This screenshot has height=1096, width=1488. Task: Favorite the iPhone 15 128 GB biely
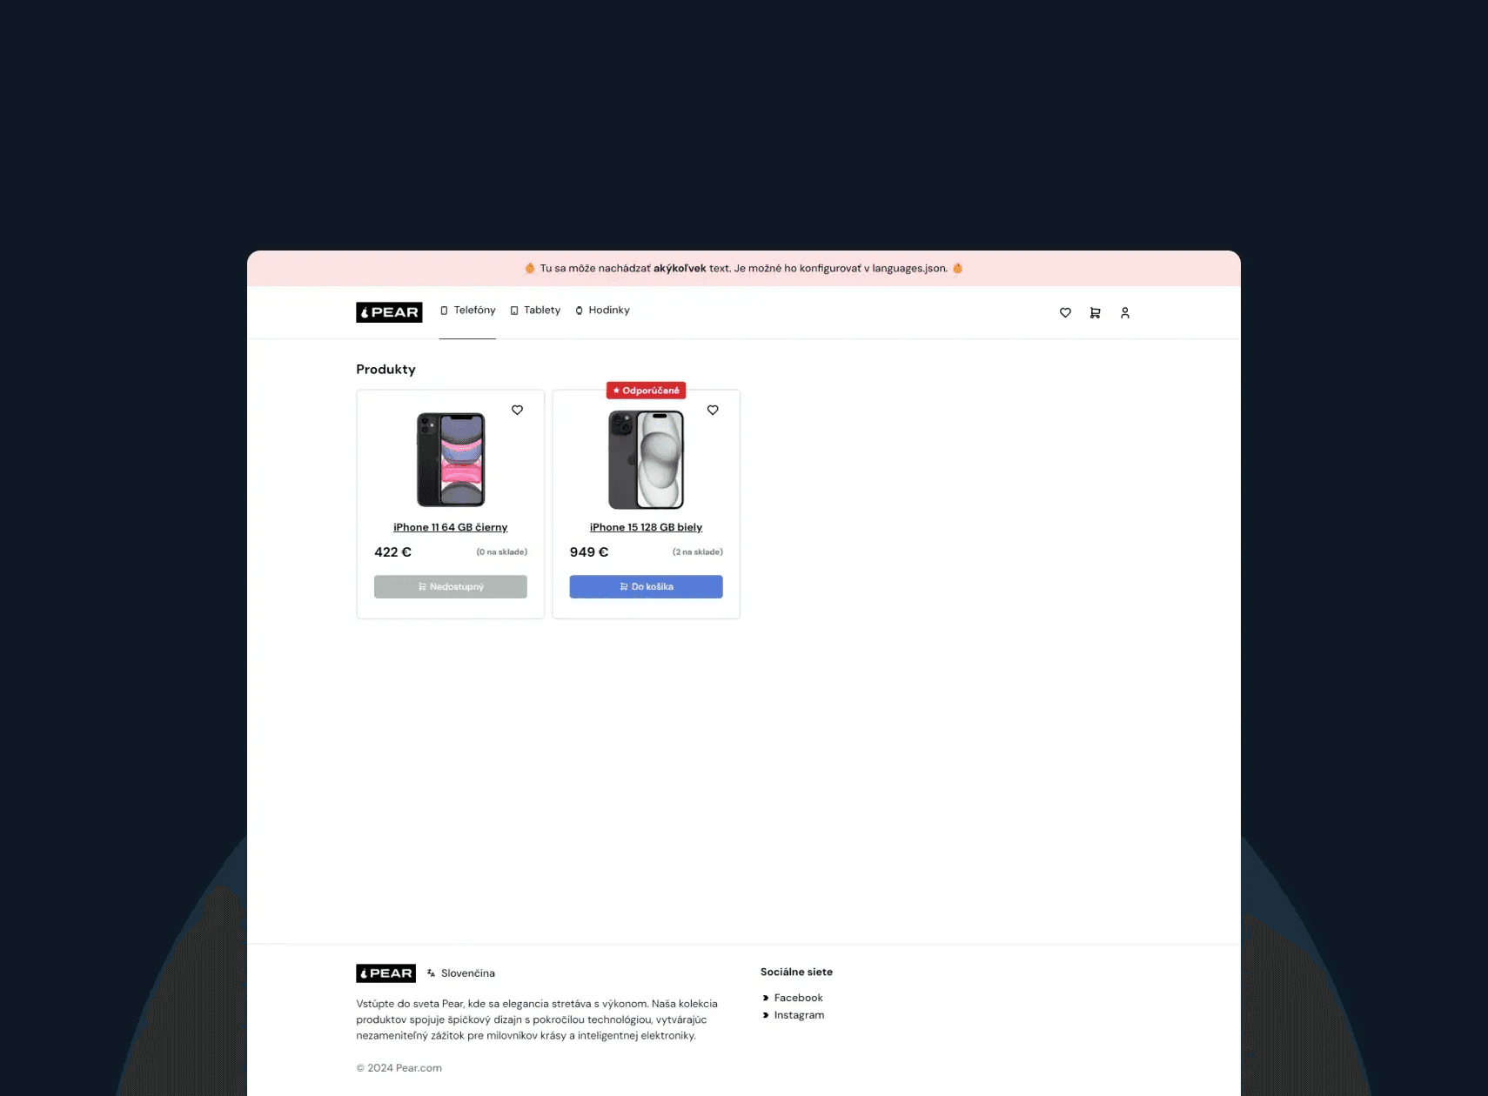click(713, 410)
